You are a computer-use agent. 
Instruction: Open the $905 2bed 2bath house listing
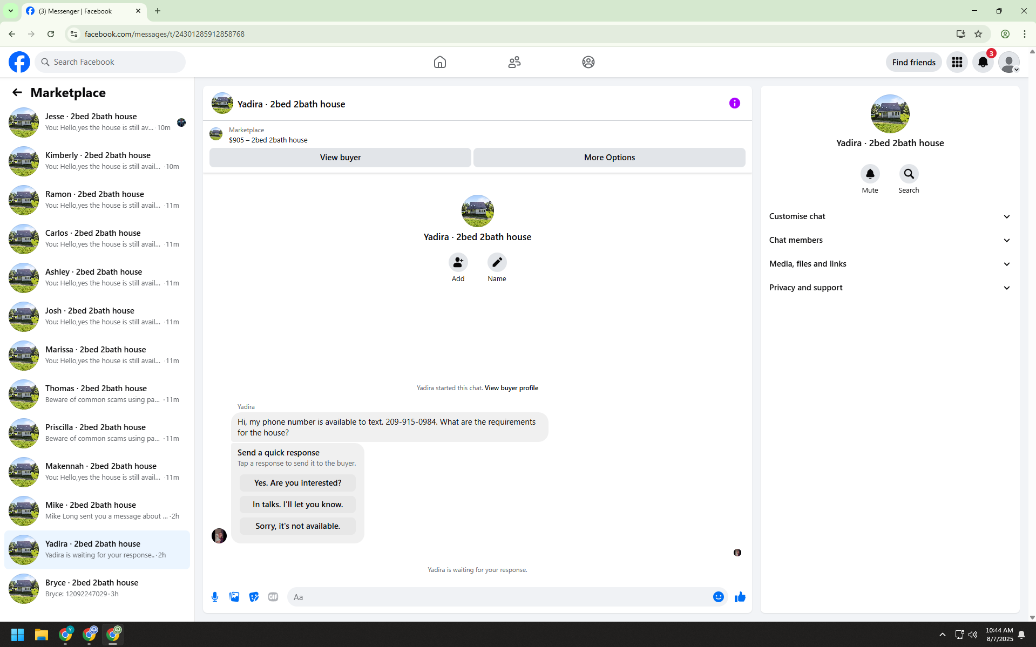click(x=268, y=140)
